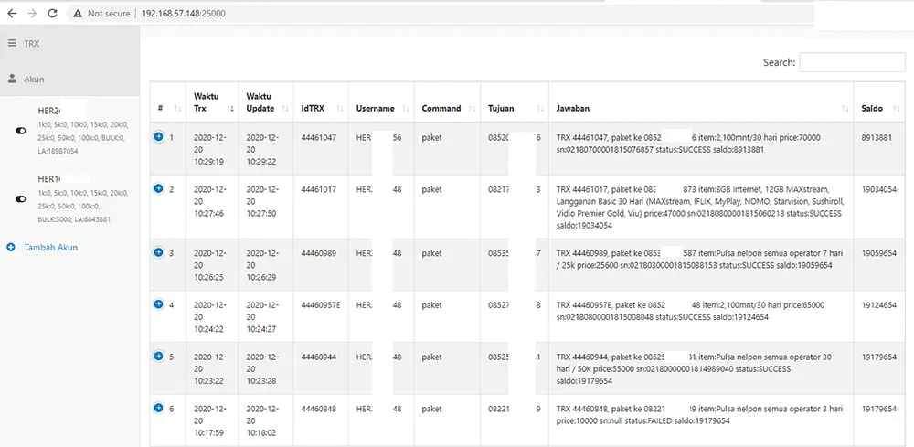Expand row 1 details with plus icon
Image resolution: width=914 pixels, height=447 pixels.
coord(158,137)
